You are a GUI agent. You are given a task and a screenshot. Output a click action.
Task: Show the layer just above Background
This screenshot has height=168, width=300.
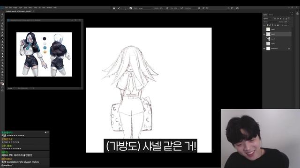(x=264, y=43)
